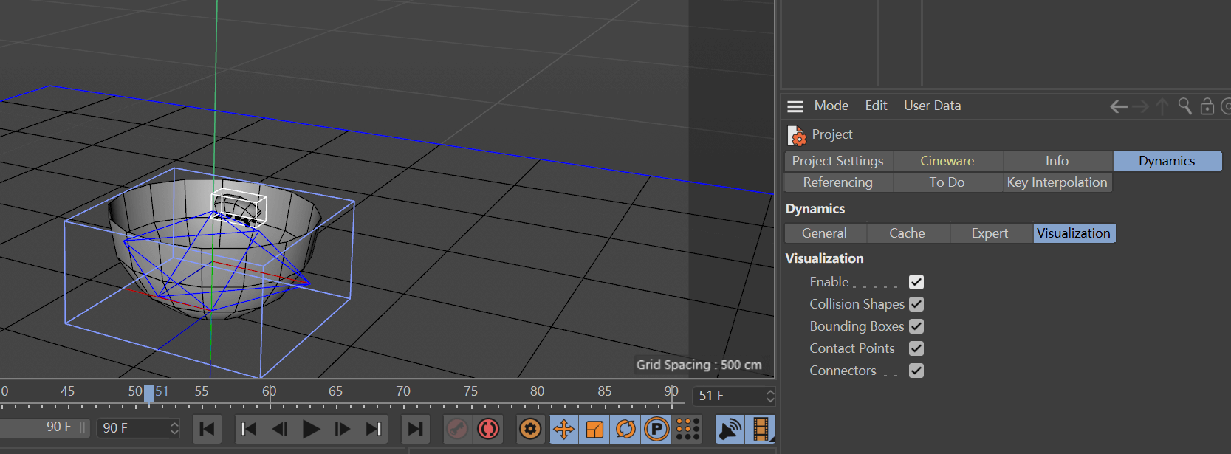1231x454 pixels.
Task: Open the Edit menu
Action: click(876, 106)
